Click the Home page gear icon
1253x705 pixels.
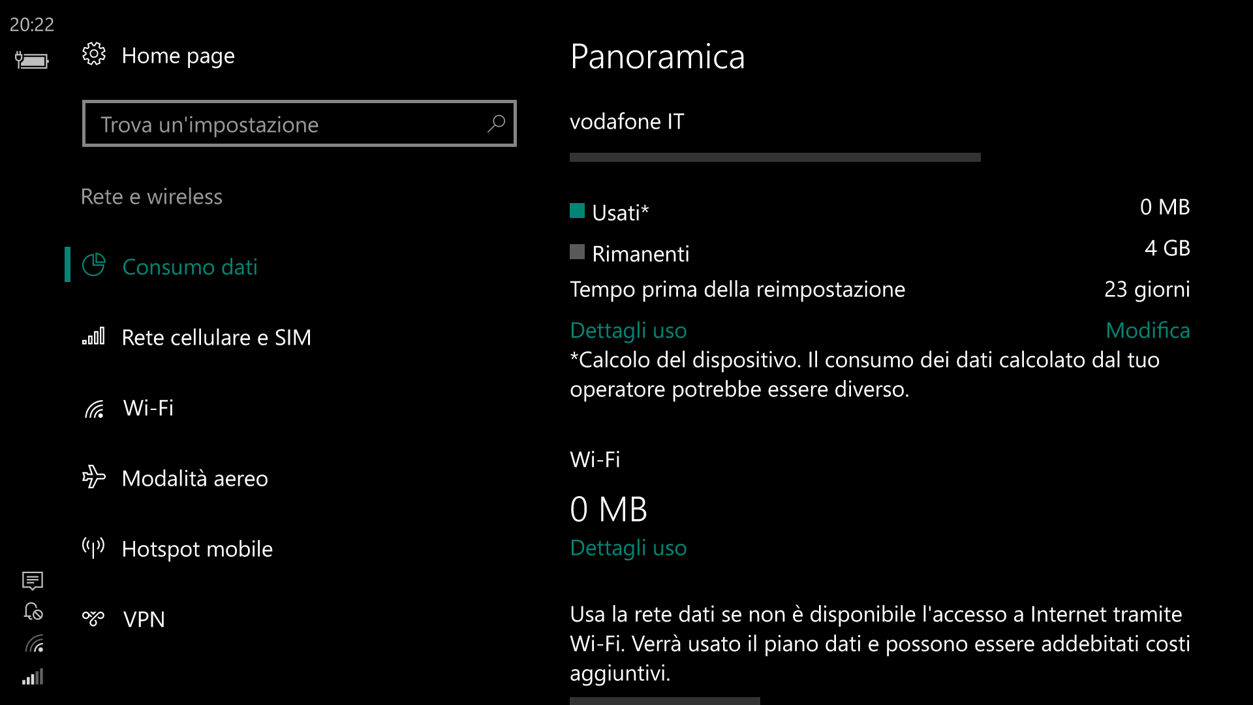(x=94, y=54)
